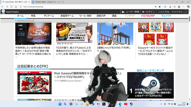Expand the system tray hidden icons chevron
The height and width of the screenshot is (107, 191).
click(161, 104)
